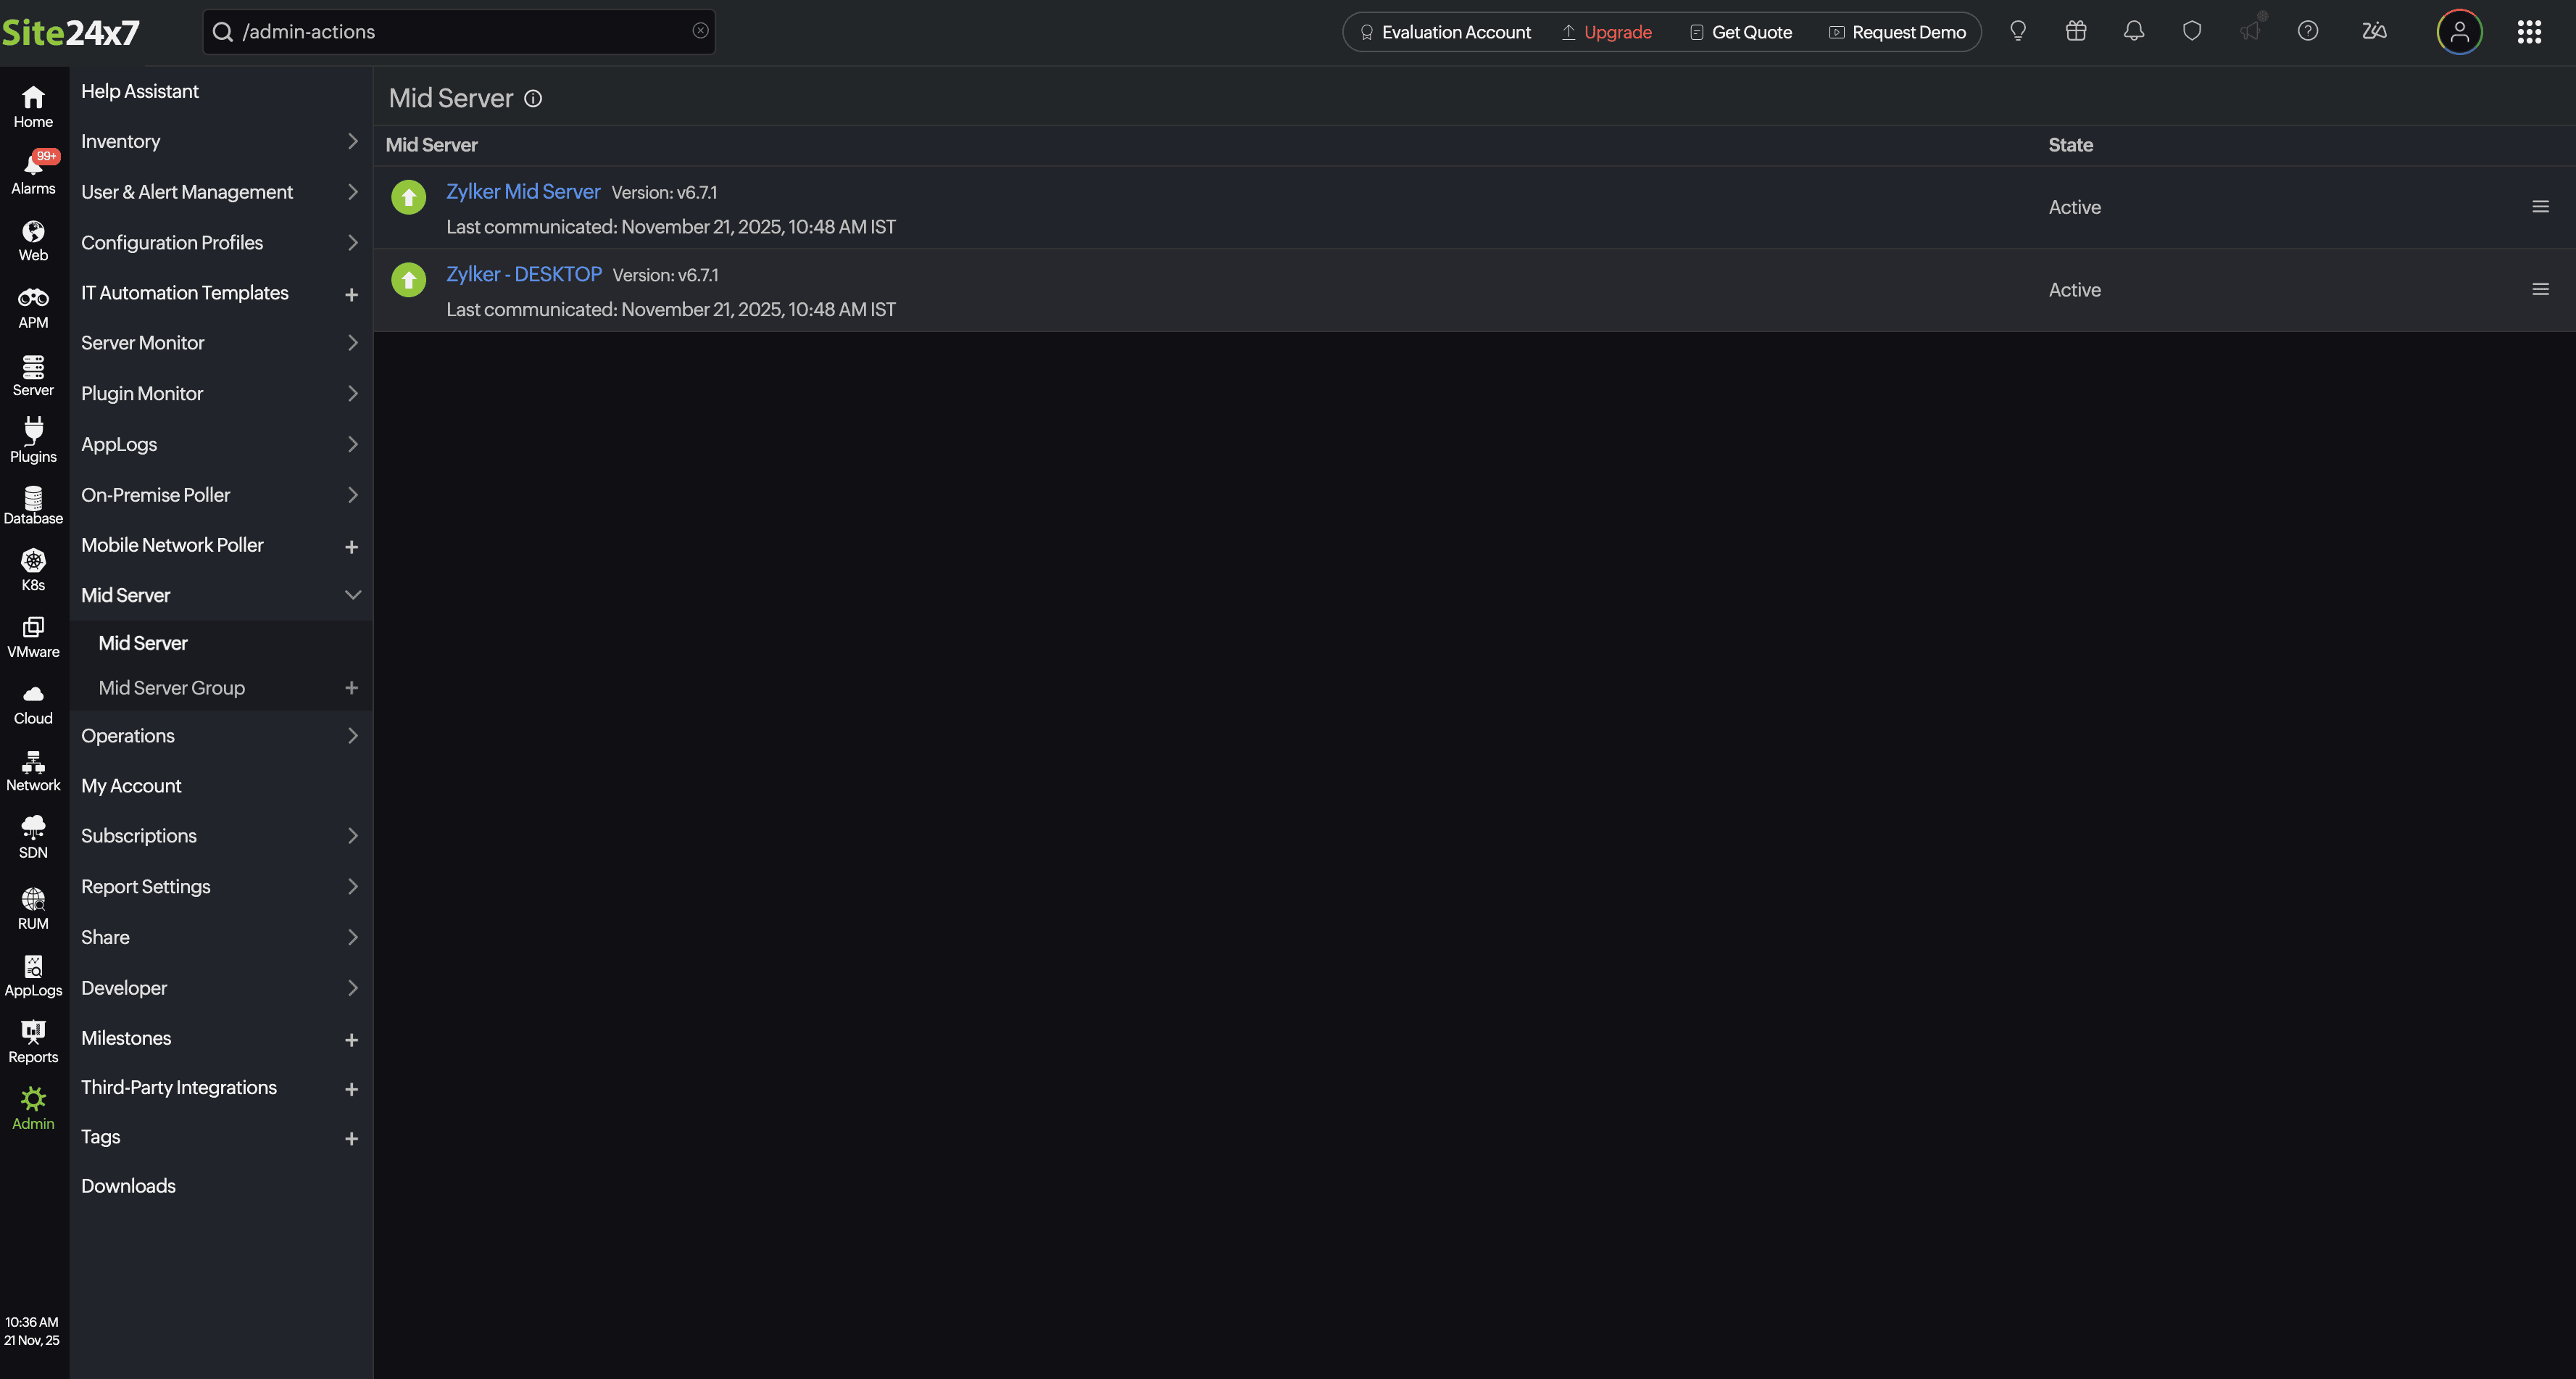Select the APM module icon
The image size is (2576, 1379).
(33, 306)
